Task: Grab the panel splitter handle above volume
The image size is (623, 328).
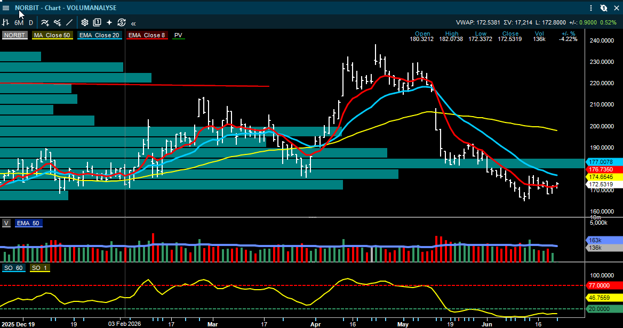Action: point(313,217)
